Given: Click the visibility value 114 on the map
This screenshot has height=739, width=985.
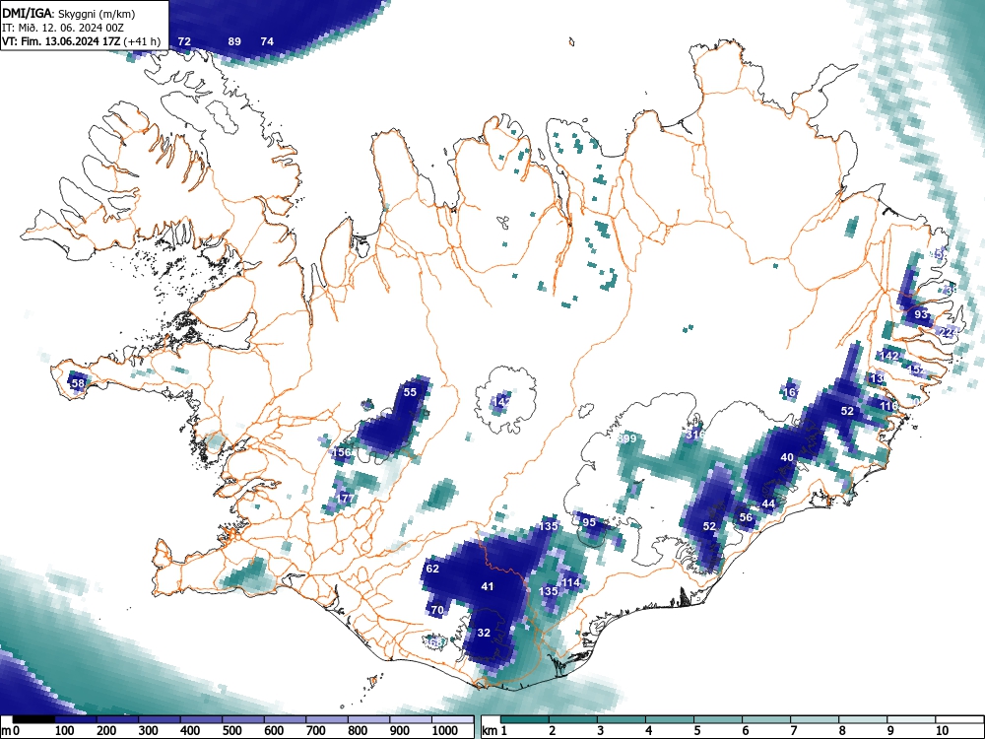Looking at the screenshot, I should point(570,582).
